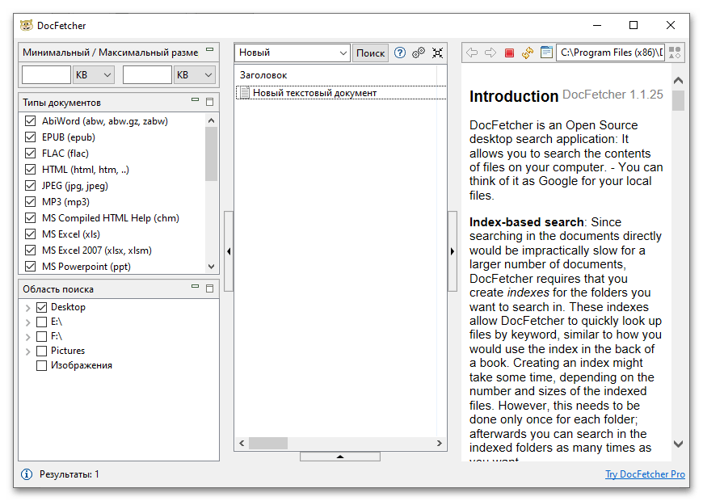Maximize the Типы документов panel
The width and height of the screenshot is (703, 501).
pos(210,102)
